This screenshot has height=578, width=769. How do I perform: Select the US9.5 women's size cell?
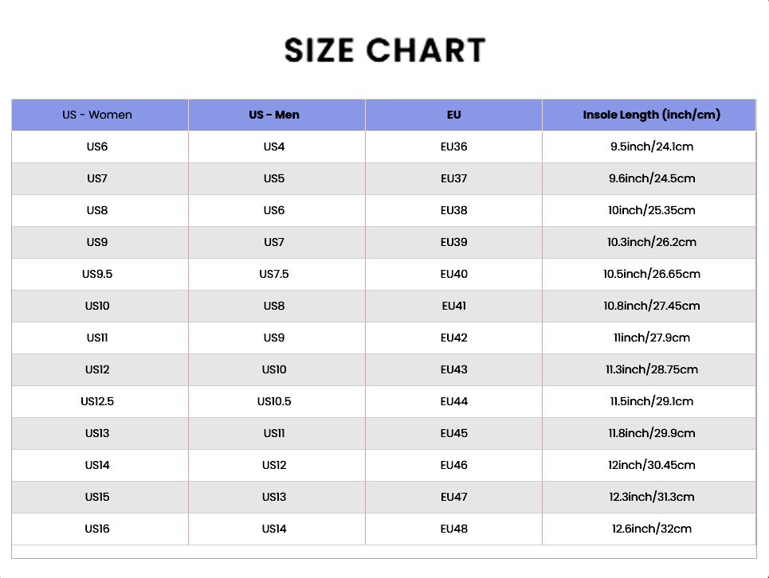(x=97, y=274)
